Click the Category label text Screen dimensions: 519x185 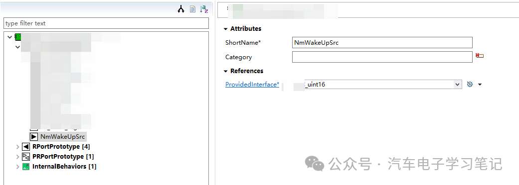[239, 57]
